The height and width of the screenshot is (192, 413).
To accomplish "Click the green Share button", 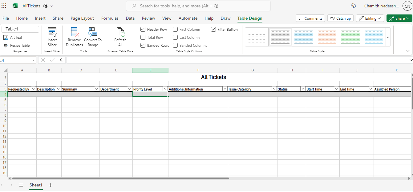I will click(399, 18).
